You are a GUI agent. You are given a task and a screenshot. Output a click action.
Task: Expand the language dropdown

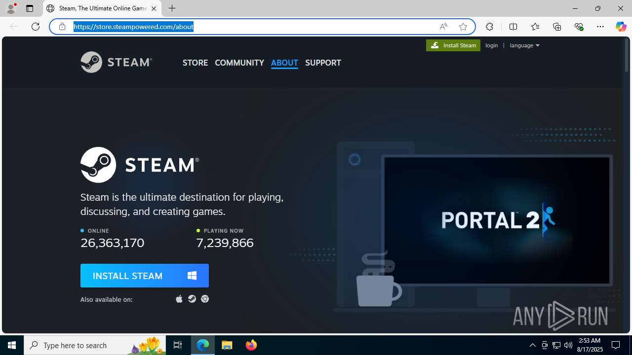[x=524, y=45]
